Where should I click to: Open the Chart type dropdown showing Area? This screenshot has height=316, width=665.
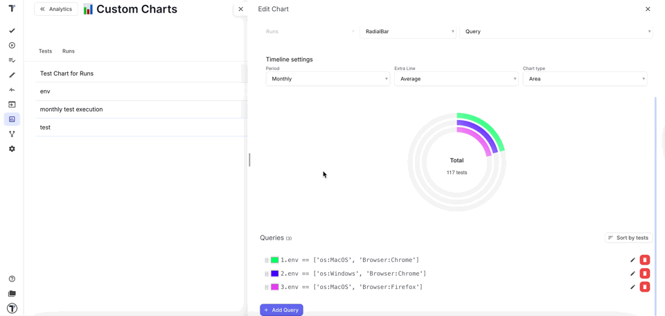(585, 79)
